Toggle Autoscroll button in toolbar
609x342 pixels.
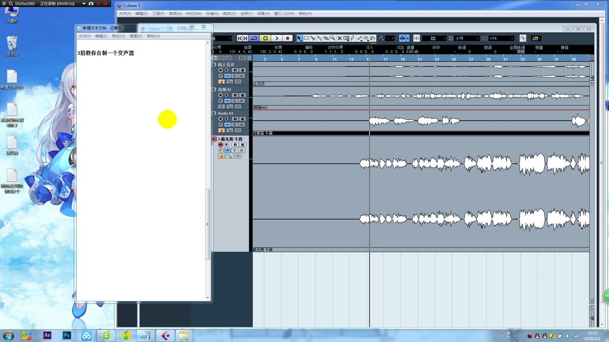click(403, 38)
